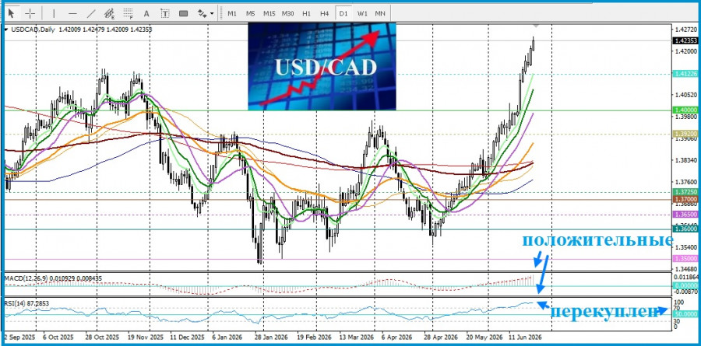Pick the Fibonacci Retracement tool
The height and width of the screenshot is (346, 701).
[129, 13]
